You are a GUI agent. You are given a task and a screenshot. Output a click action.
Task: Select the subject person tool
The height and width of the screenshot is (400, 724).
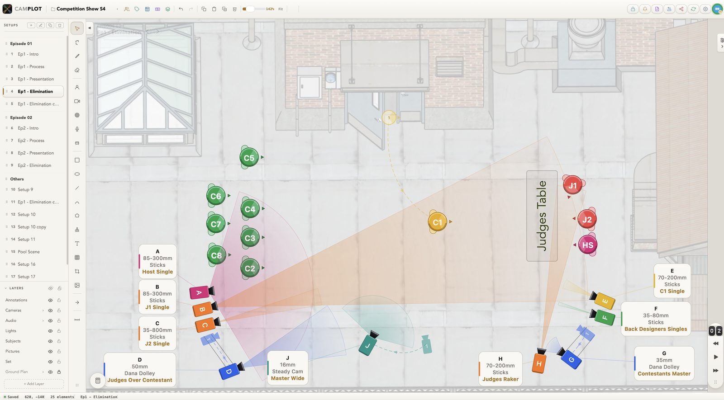tap(77, 87)
